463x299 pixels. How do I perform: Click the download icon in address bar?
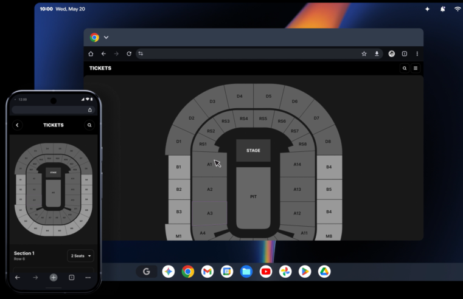[x=377, y=53]
